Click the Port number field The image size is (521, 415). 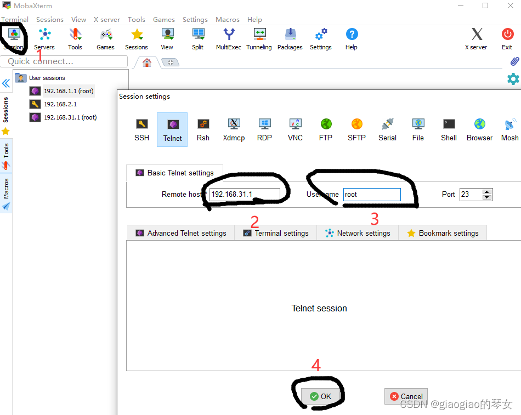pyautogui.click(x=471, y=195)
